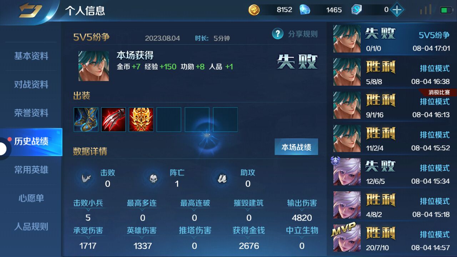
Task: Tap the plus icon to add vouchers
Action: coord(397,10)
